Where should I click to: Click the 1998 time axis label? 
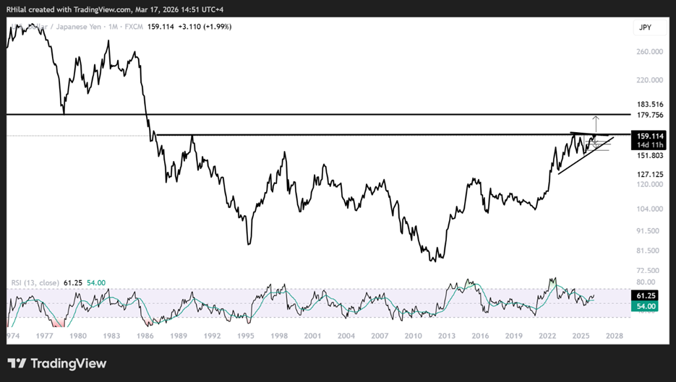pos(279,336)
